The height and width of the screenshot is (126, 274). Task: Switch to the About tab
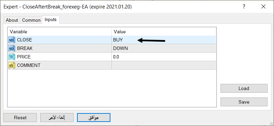12,20
